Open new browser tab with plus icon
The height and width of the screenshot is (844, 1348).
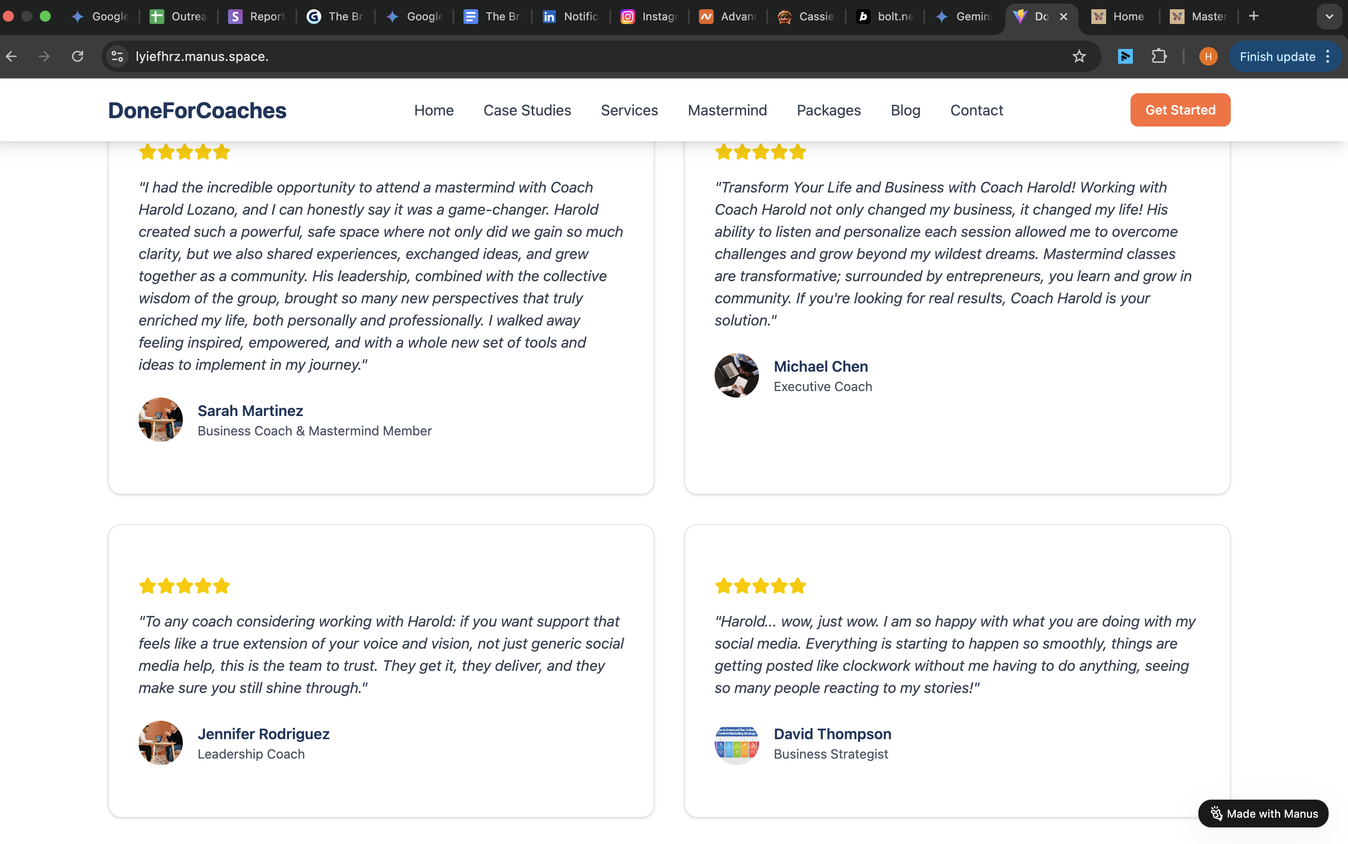point(1254,16)
